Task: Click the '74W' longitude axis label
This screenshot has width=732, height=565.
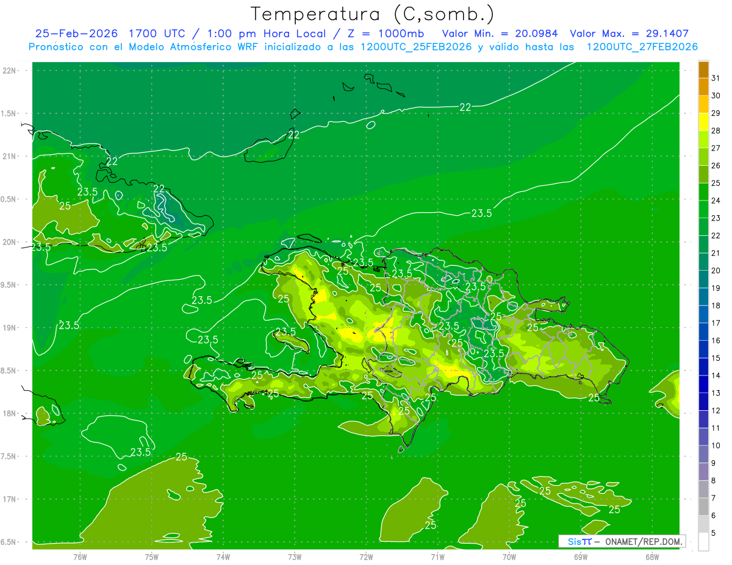Action: point(223,558)
